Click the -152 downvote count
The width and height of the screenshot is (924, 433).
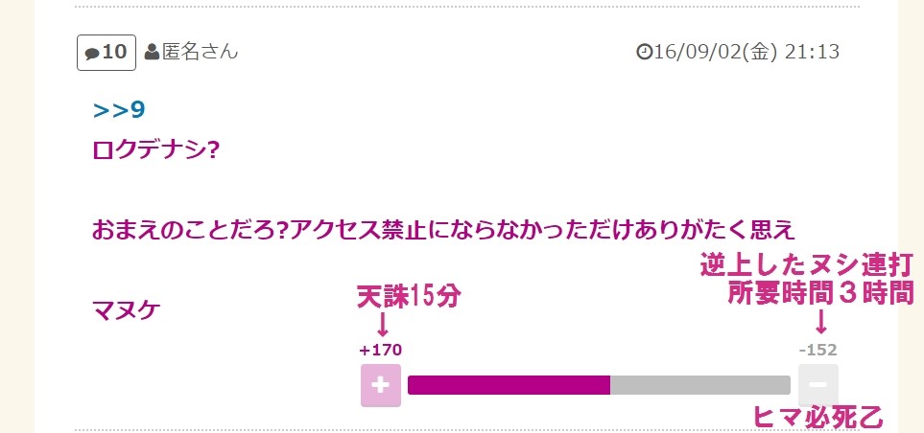click(817, 350)
